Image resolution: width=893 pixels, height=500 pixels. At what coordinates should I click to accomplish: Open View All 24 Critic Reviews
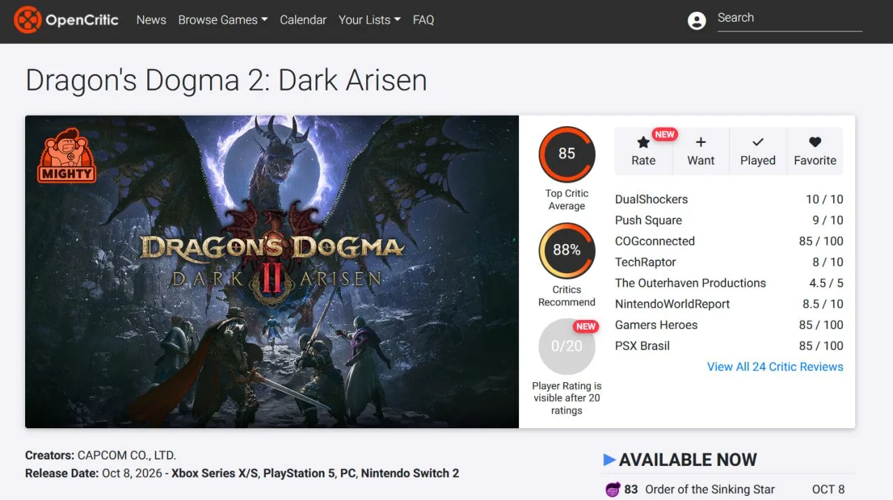click(775, 367)
